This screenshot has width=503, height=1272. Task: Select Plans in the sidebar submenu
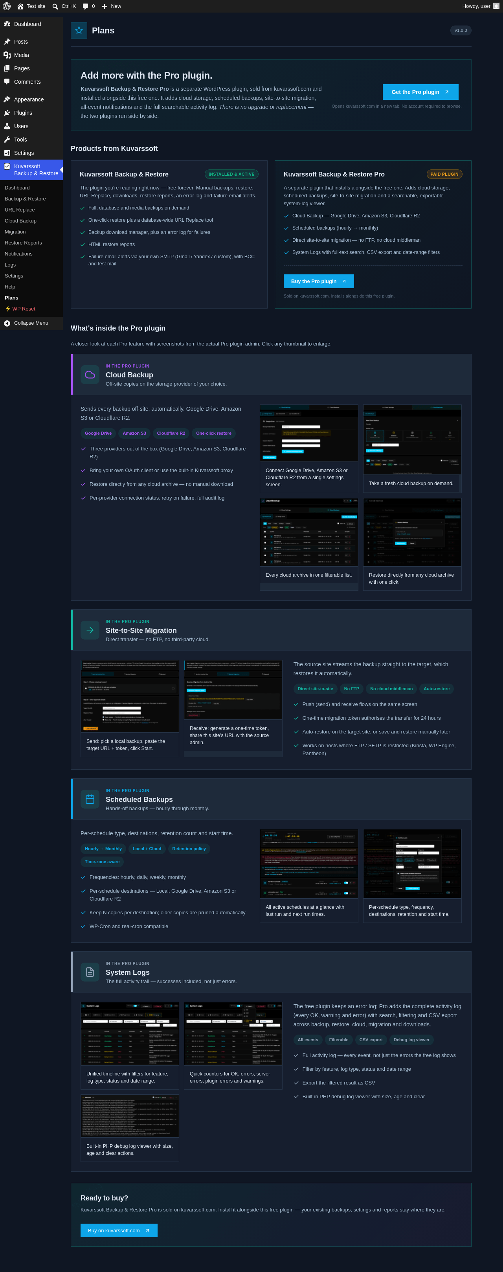[11, 298]
